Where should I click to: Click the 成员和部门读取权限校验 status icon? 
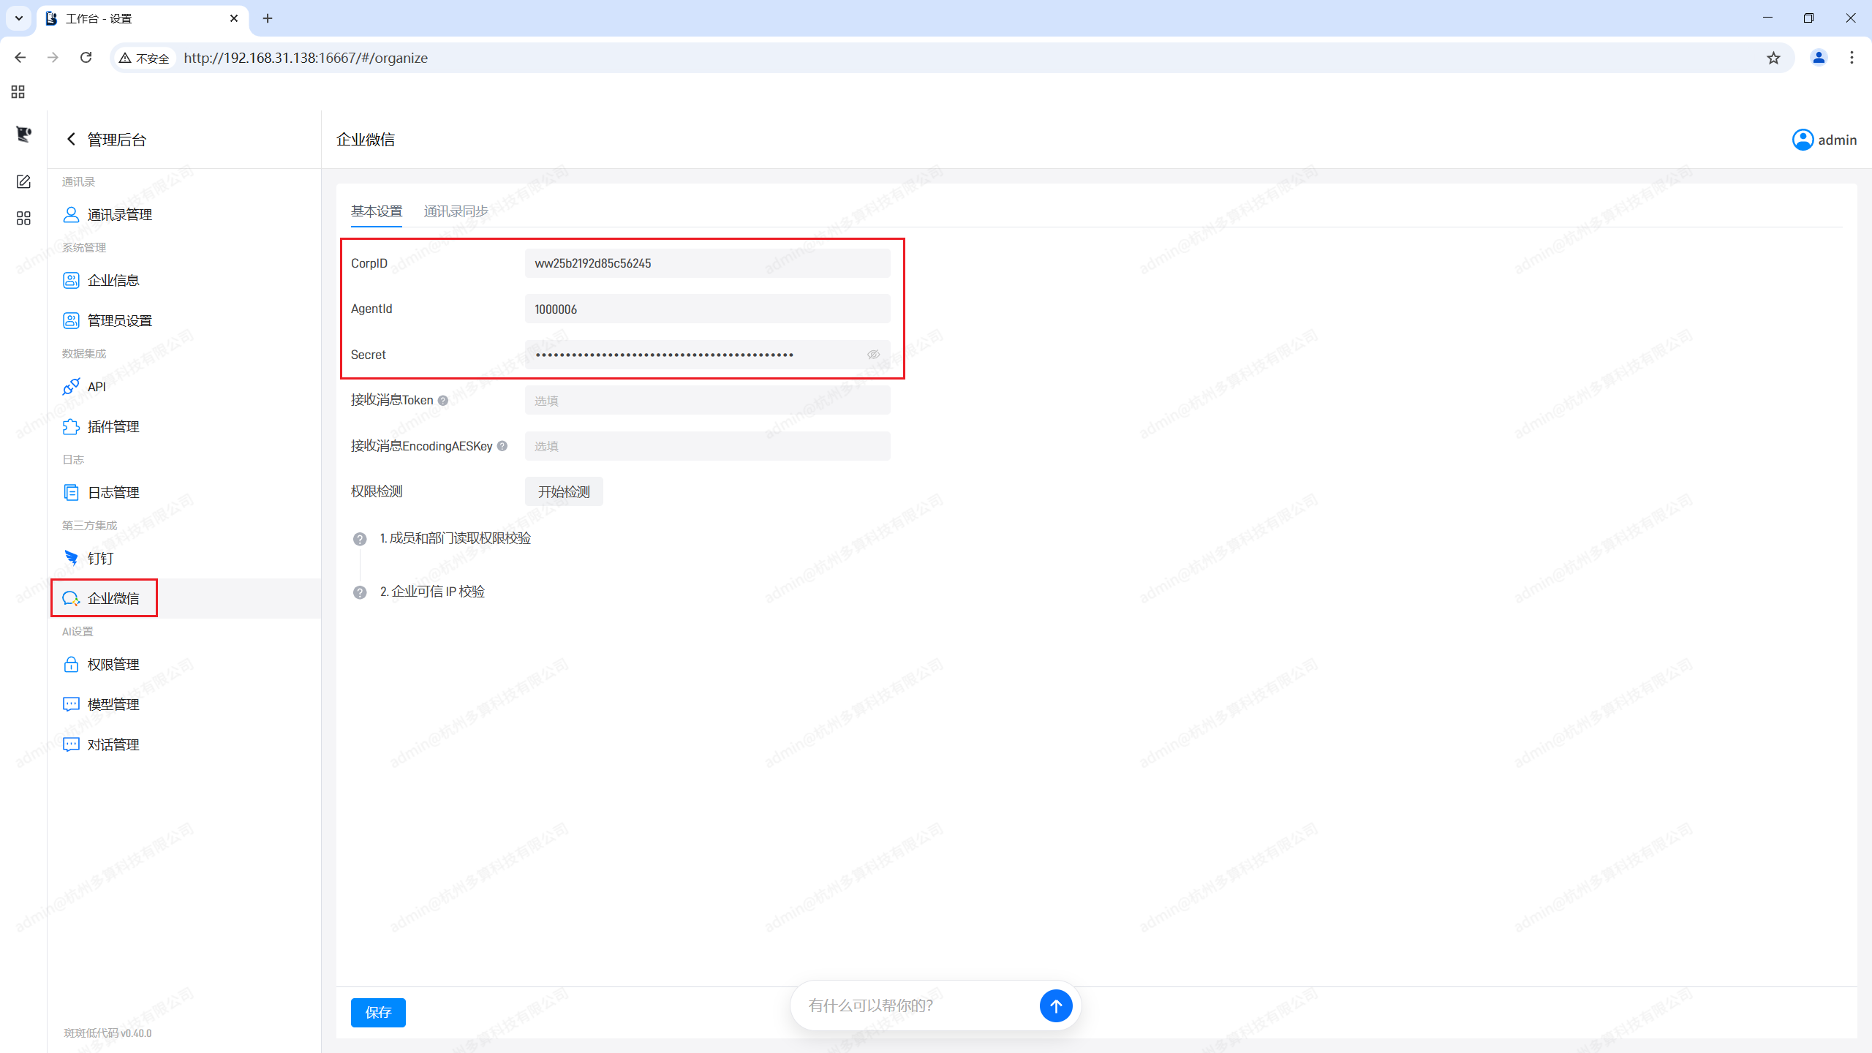pos(360,539)
